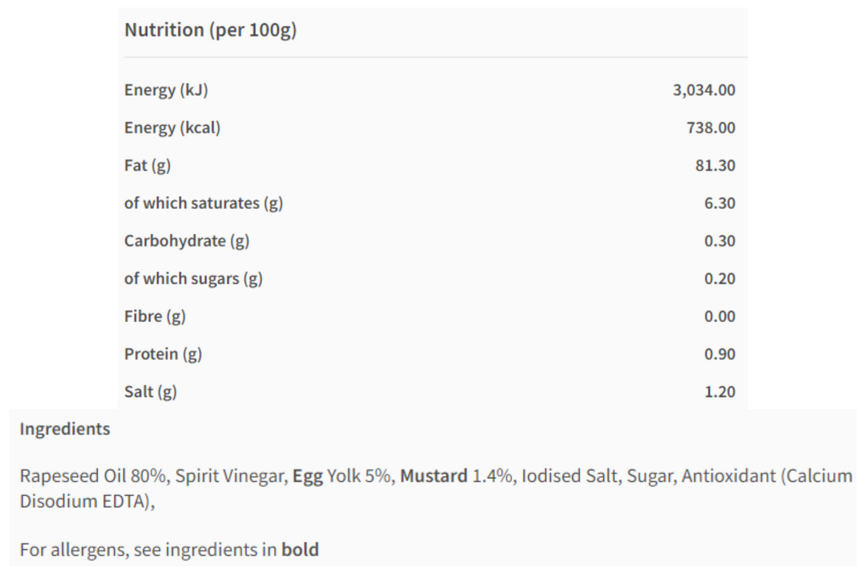Click the 738.00 kcal value

(712, 129)
